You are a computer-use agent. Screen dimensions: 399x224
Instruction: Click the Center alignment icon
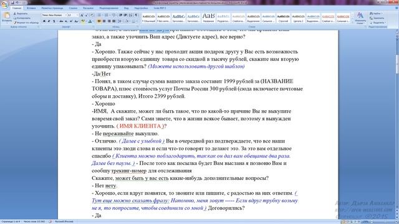tap(104, 21)
